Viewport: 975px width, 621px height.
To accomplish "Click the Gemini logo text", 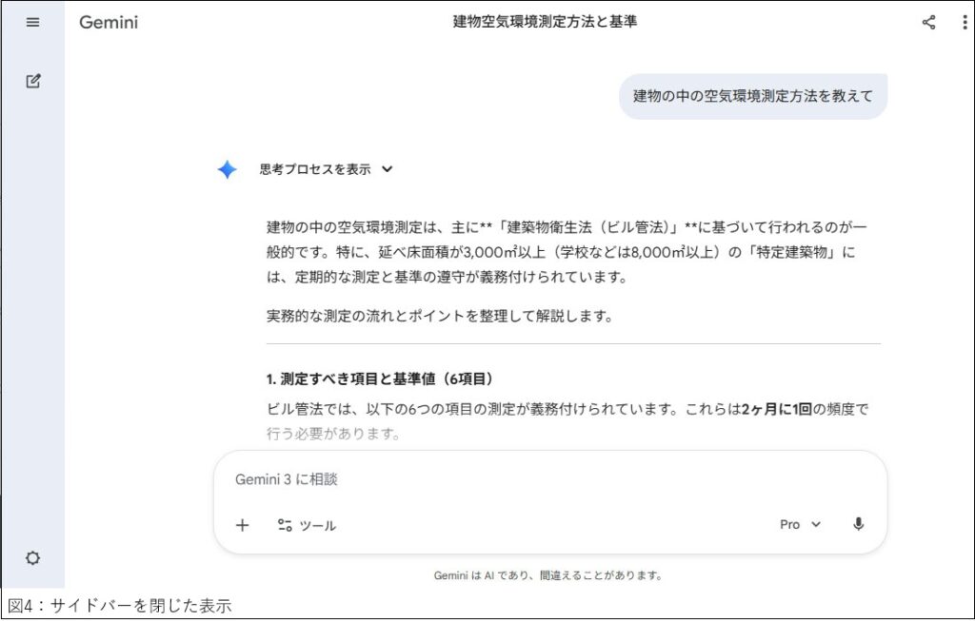I will [108, 22].
